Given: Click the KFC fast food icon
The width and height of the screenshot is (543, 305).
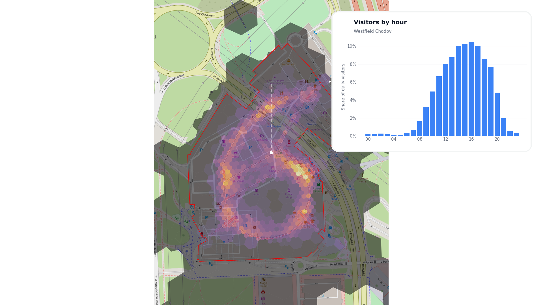Looking at the screenshot, I should pos(294,213).
